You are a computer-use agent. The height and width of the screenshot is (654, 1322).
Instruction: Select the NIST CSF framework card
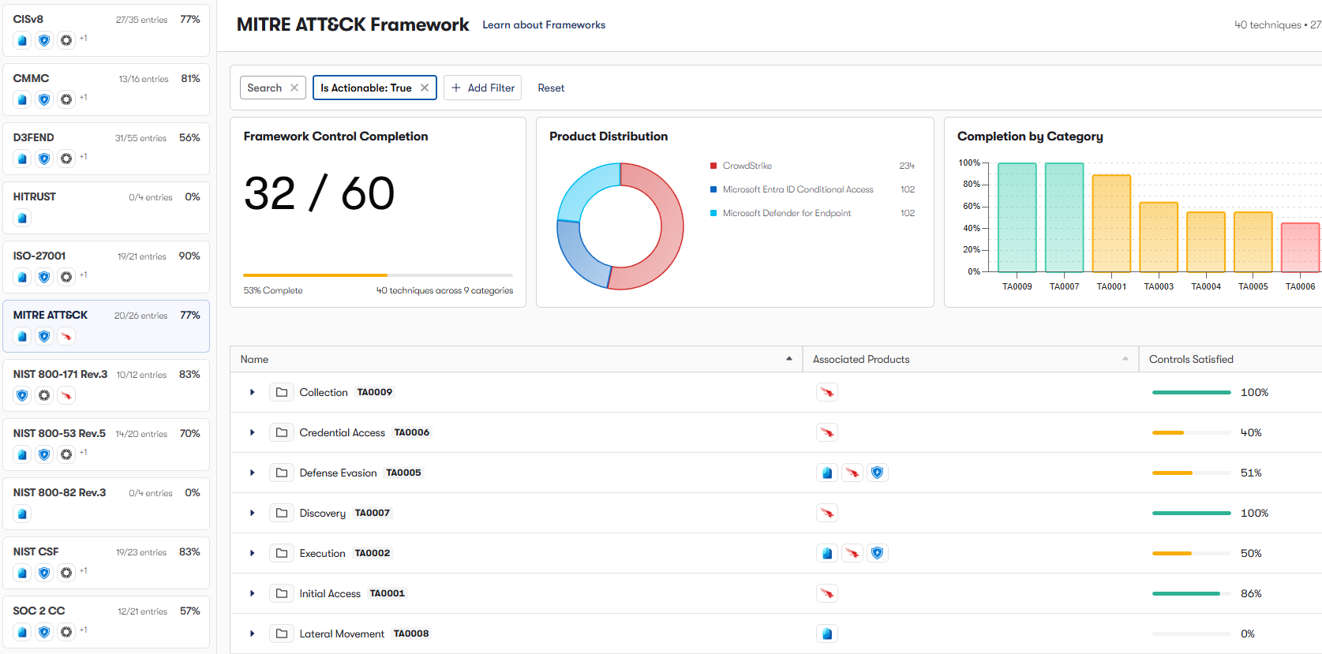point(106,562)
